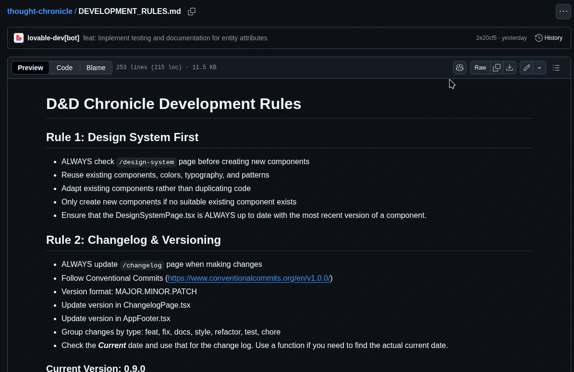Open lovable-dev[bot] profile link
574x372 pixels.
[x=53, y=38]
